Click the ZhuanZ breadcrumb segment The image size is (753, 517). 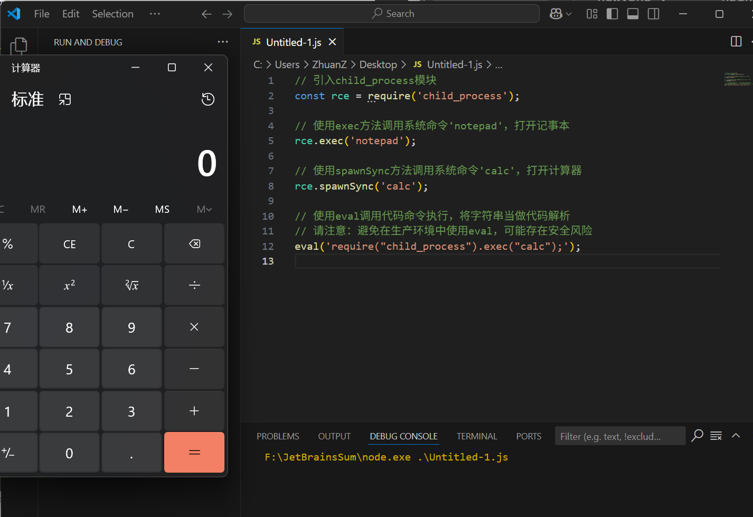330,64
